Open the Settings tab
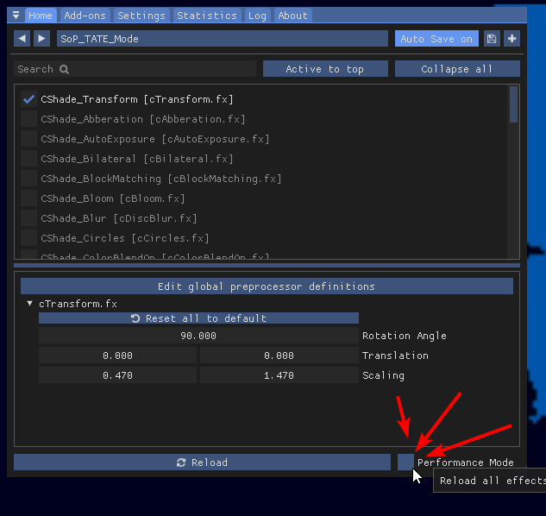Image resolution: width=546 pixels, height=516 pixels. coord(141,16)
